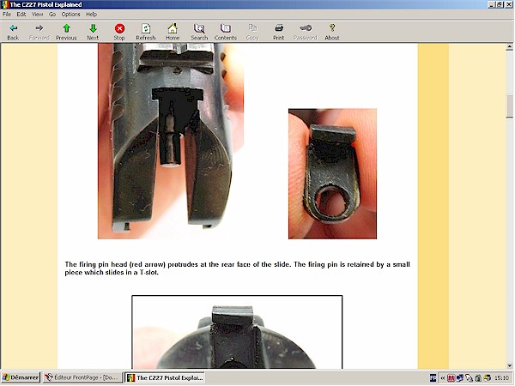Open the Options menu
The height and width of the screenshot is (386, 515).
[70, 14]
